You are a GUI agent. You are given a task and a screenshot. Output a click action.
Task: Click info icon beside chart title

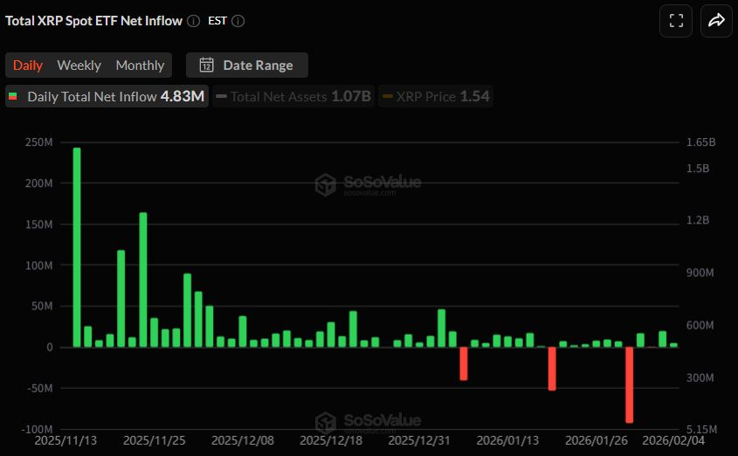193,21
